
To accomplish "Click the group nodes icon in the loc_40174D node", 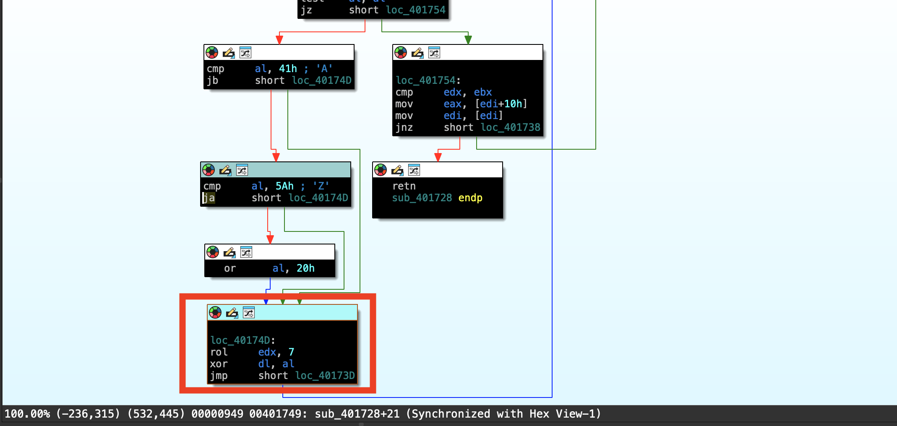I will click(x=249, y=312).
